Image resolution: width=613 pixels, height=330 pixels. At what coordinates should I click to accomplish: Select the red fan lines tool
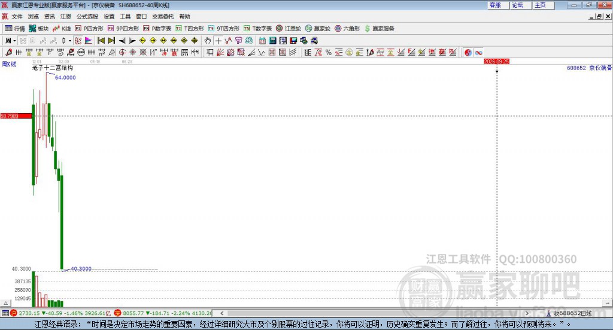point(220,52)
